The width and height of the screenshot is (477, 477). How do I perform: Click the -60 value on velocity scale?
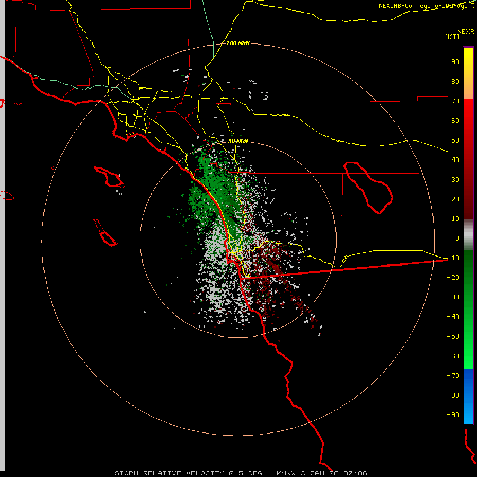pos(453,356)
